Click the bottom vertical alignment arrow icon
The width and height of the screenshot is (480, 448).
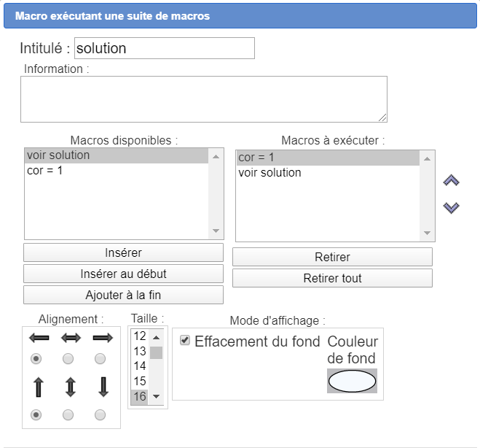(103, 386)
